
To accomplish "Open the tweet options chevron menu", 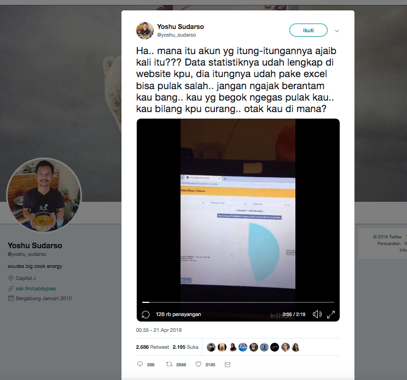I will click(337, 31).
